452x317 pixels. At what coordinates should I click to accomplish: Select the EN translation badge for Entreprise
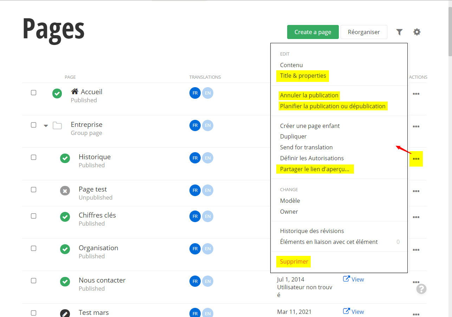208,125
